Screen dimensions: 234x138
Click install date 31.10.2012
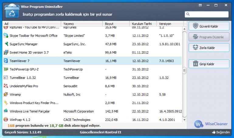[140, 69]
